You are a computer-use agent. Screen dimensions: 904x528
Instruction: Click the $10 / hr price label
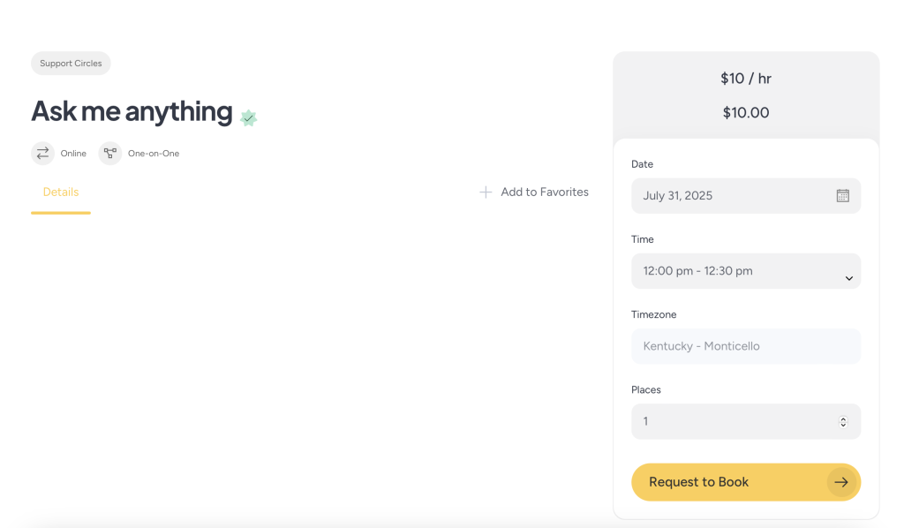tap(746, 79)
